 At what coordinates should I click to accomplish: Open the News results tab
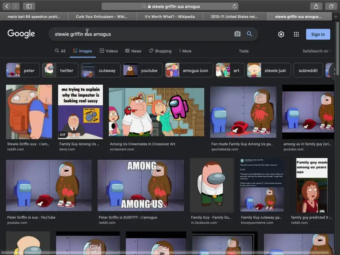pyautogui.click(x=133, y=51)
